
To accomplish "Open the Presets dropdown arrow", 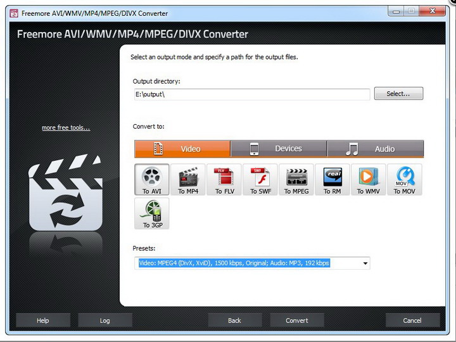I will (365, 263).
